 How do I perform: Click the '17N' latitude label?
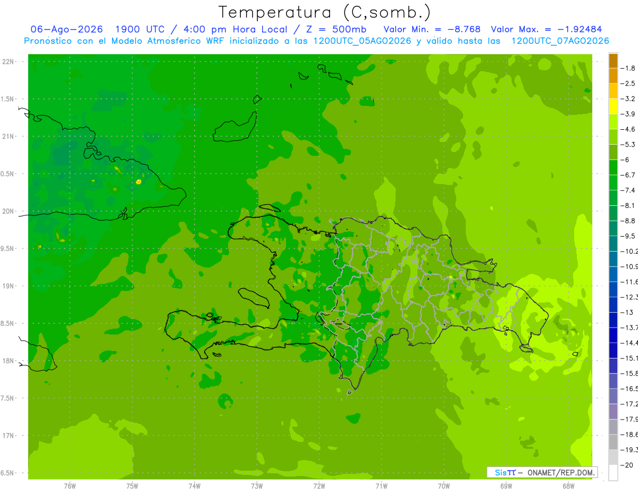click(9, 436)
